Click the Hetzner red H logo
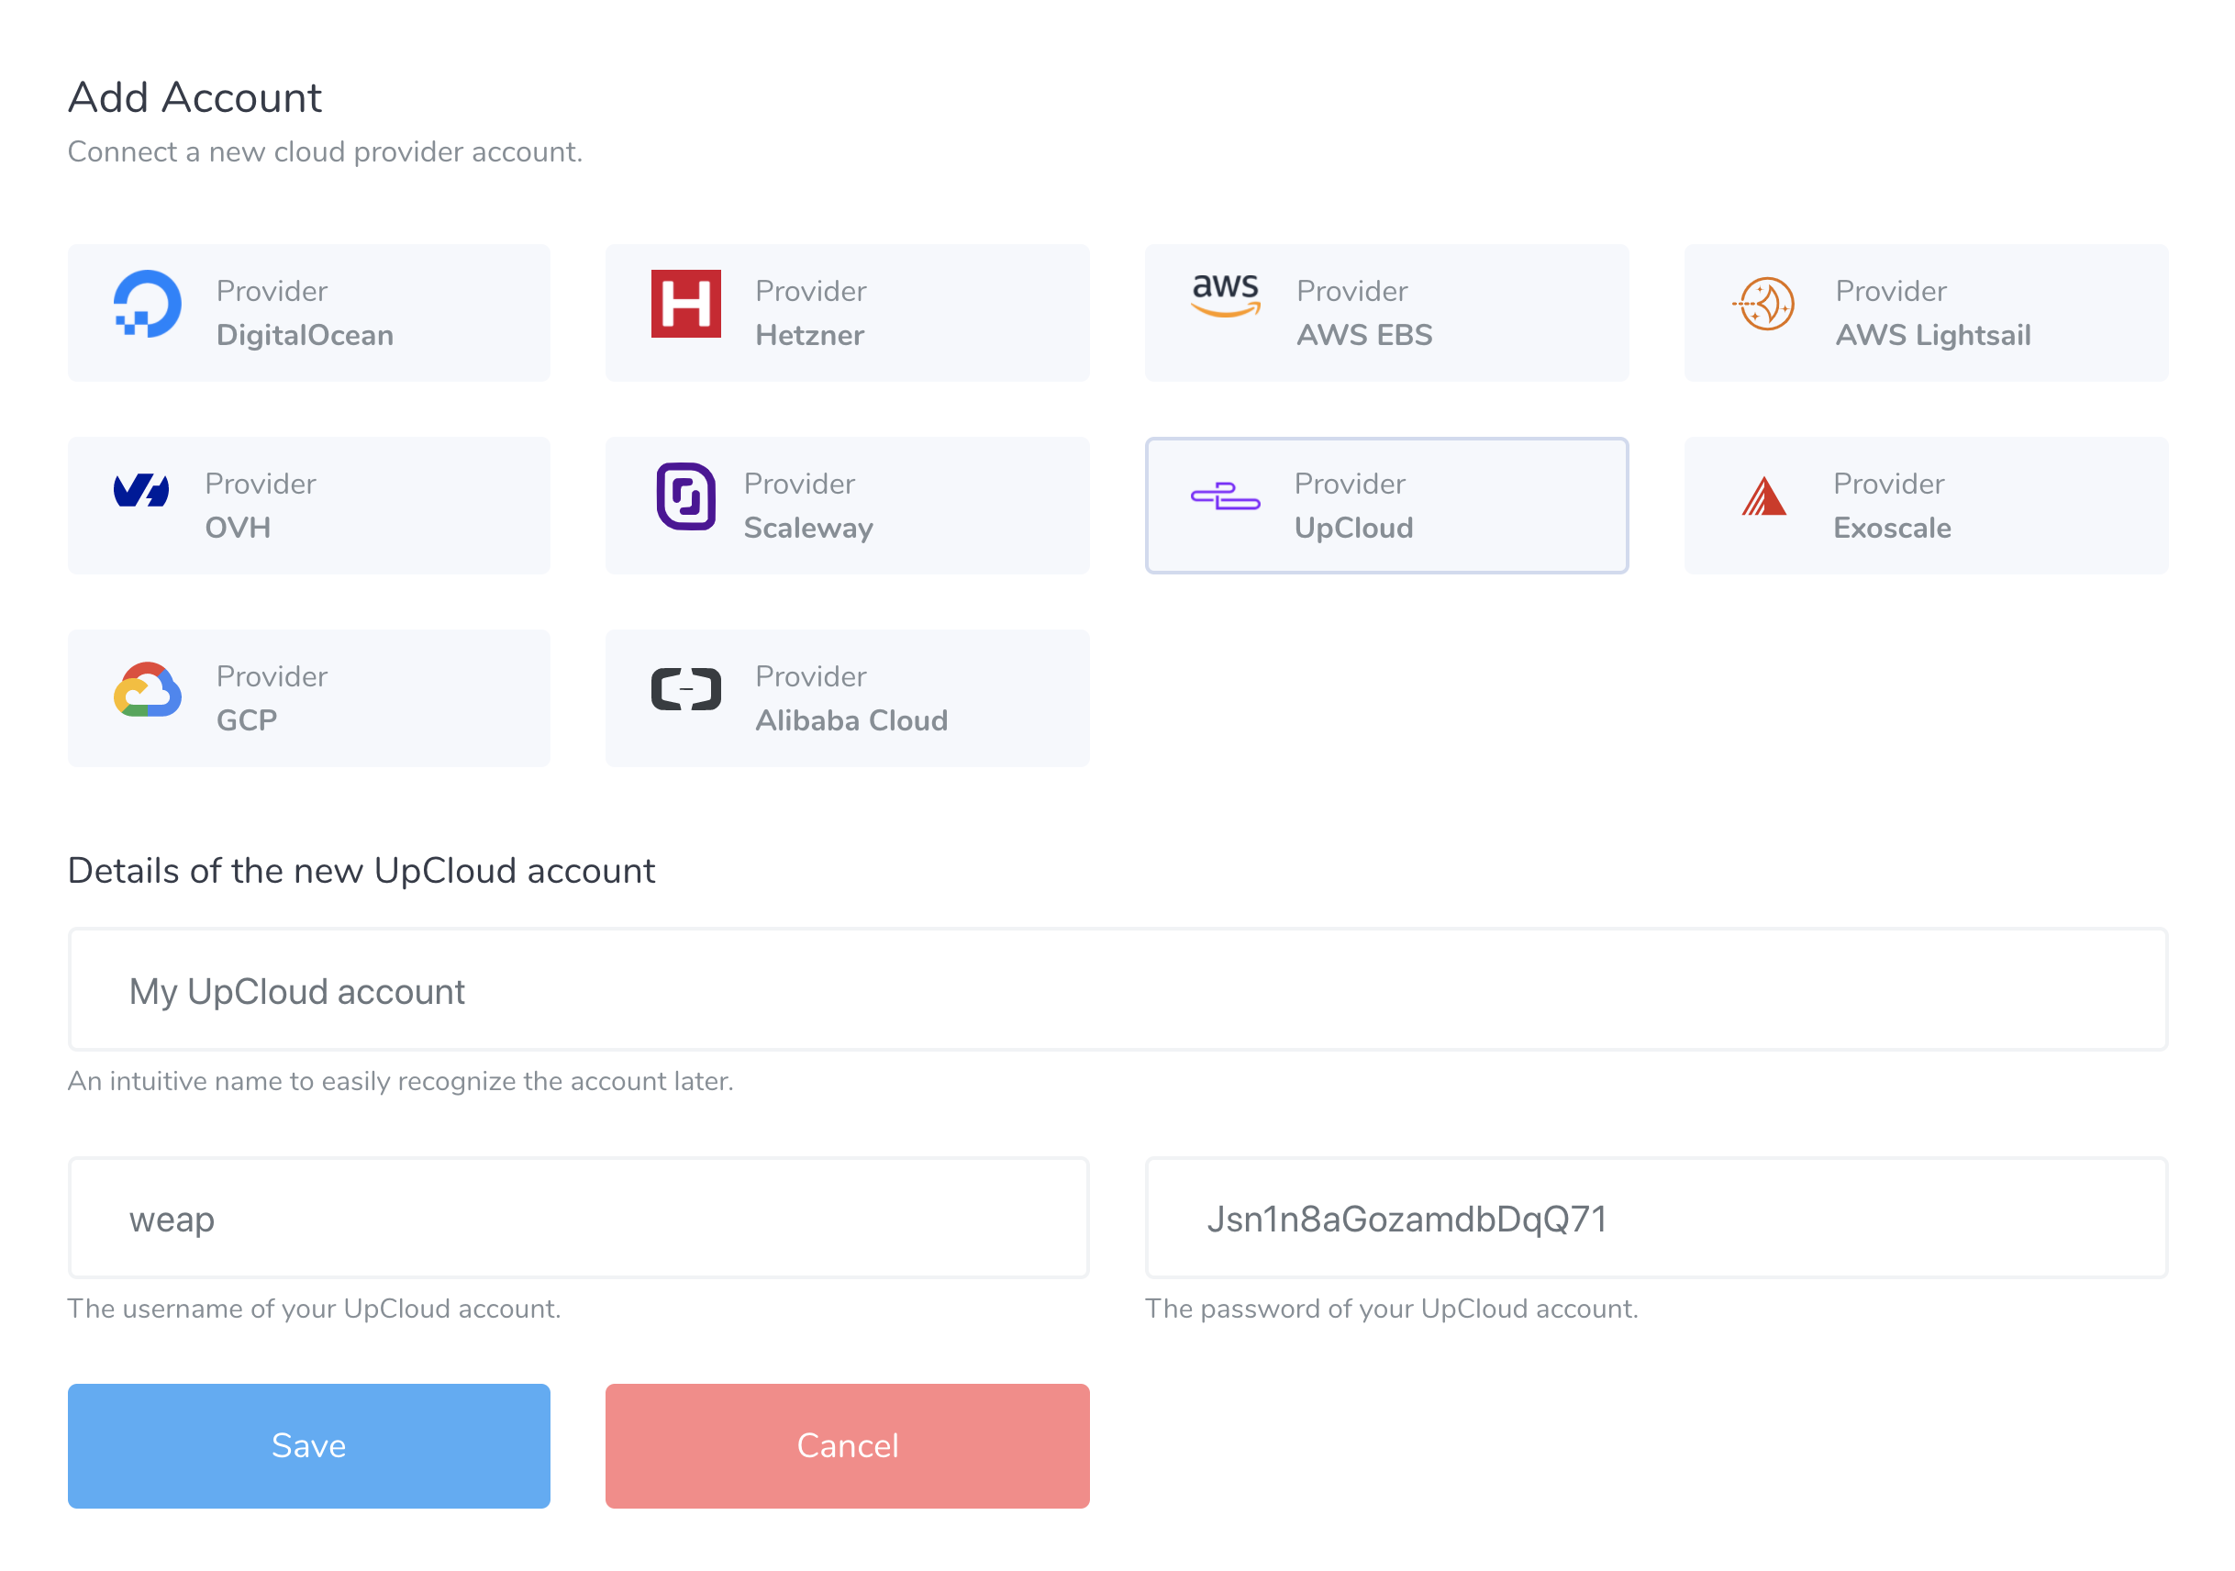The width and height of the screenshot is (2235, 1571). click(x=685, y=304)
